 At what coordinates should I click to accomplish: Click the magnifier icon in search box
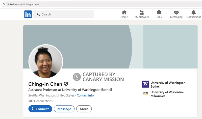pyautogui.click(x=38, y=14)
